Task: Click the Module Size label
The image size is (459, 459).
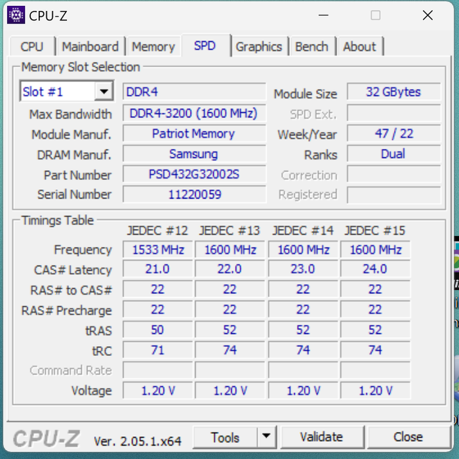Action: click(x=306, y=94)
